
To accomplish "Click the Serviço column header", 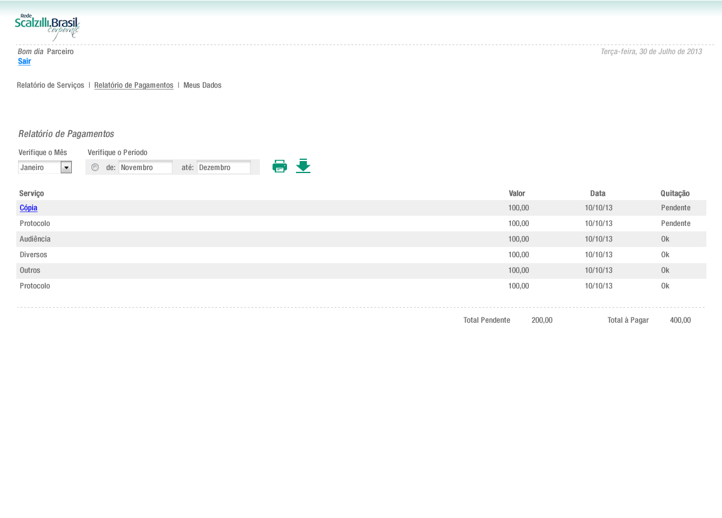I will click(x=31, y=193).
